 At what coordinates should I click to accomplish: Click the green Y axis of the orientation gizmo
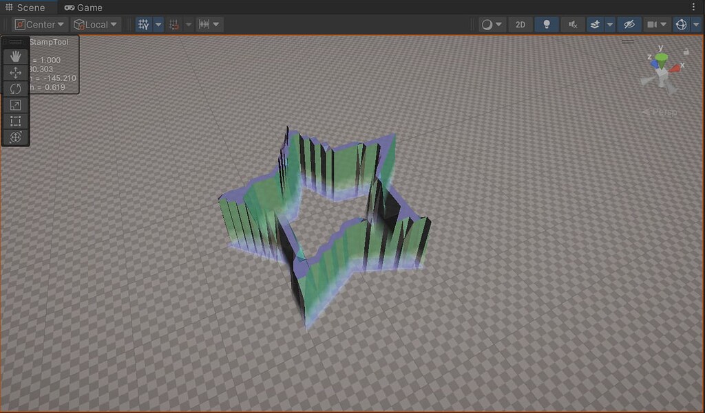pos(662,58)
